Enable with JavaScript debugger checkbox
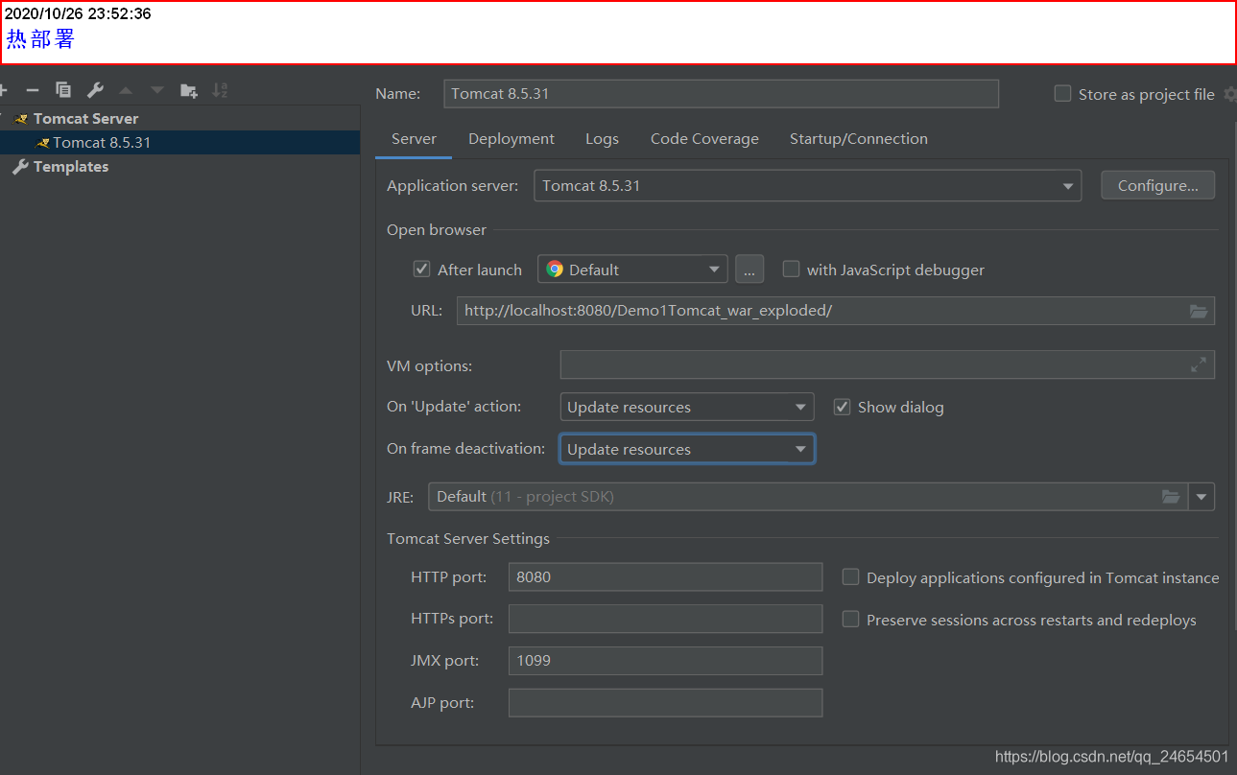 coord(791,270)
